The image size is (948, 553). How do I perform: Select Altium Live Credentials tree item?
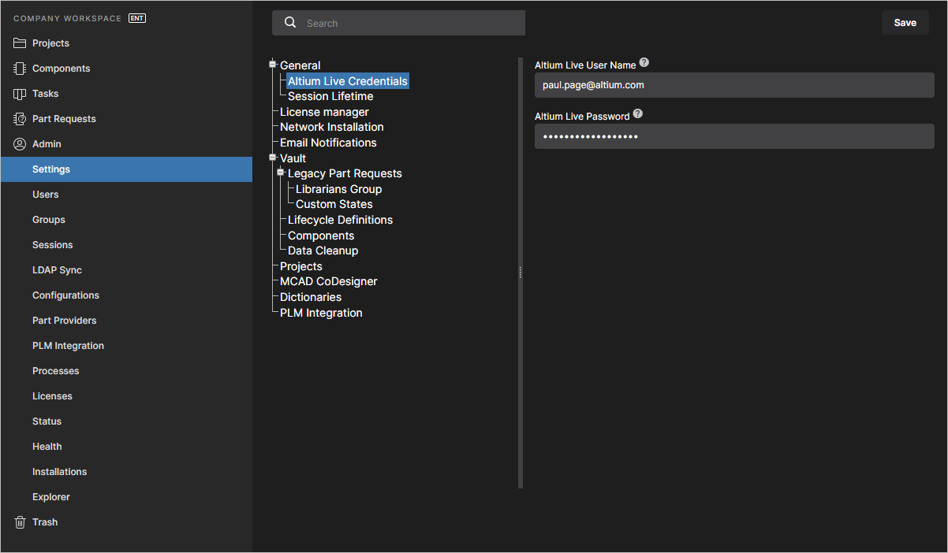coord(348,81)
